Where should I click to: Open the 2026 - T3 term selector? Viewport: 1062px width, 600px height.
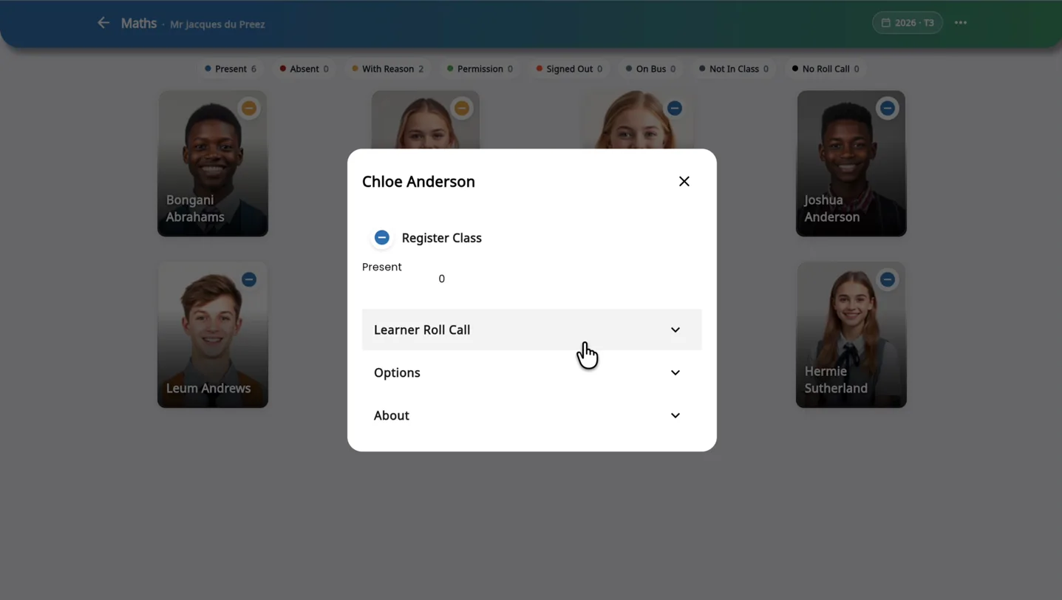click(x=907, y=23)
